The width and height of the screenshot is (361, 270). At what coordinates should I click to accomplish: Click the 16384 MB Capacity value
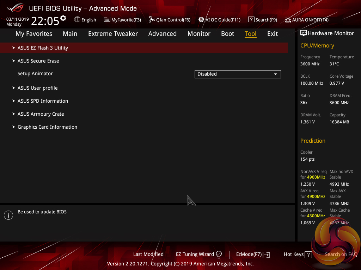point(339,122)
